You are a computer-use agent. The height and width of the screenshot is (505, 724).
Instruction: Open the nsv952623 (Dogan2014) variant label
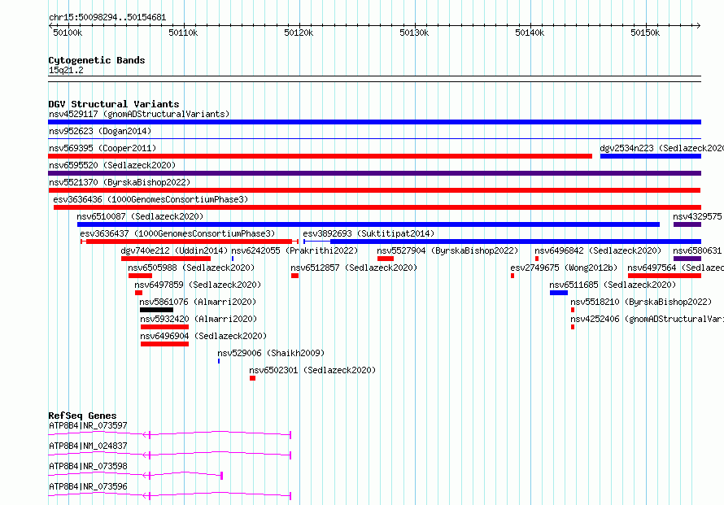[x=100, y=131]
